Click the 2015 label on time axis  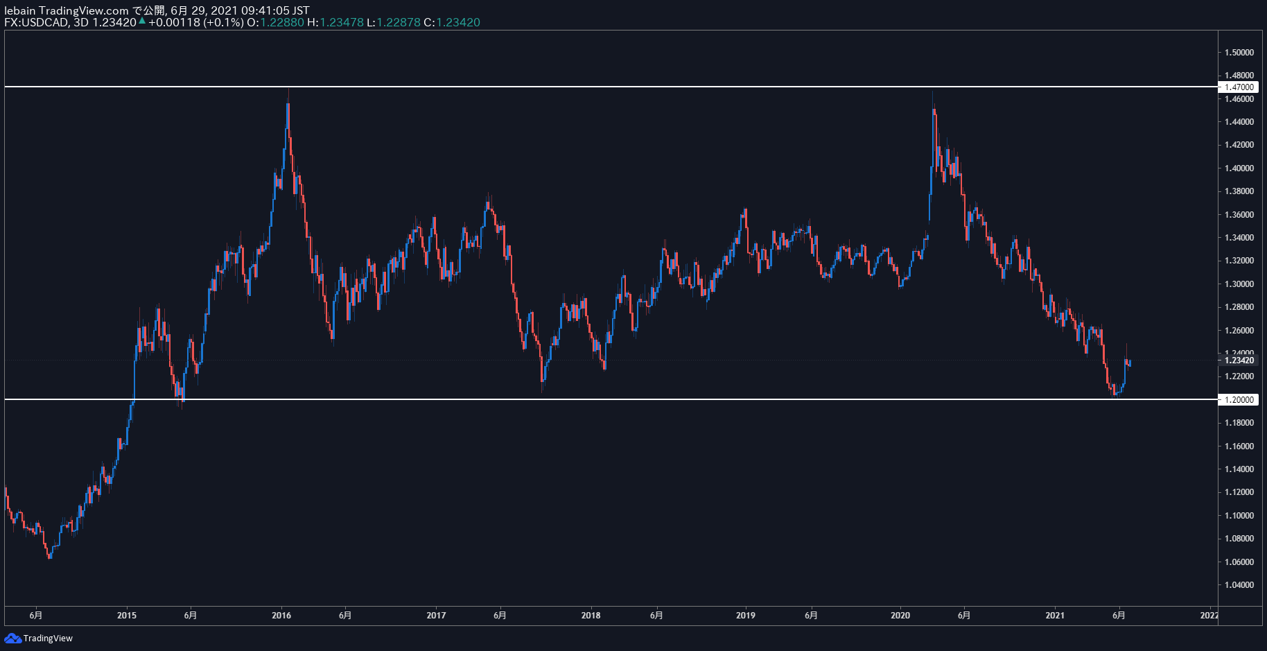pyautogui.click(x=127, y=616)
